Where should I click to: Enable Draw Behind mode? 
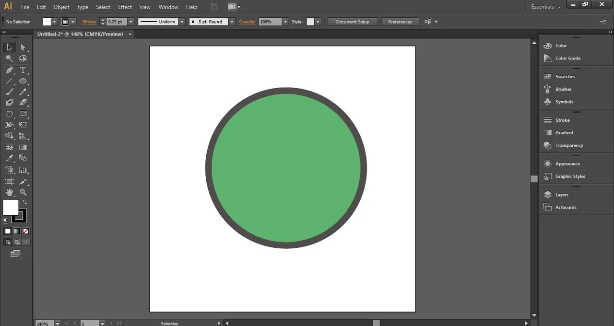(x=17, y=242)
